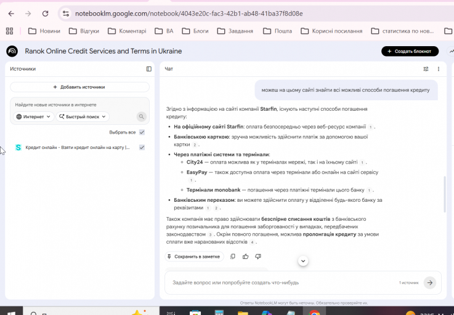Open the Интернет source dropdown
The width and height of the screenshot is (454, 315).
(34, 116)
